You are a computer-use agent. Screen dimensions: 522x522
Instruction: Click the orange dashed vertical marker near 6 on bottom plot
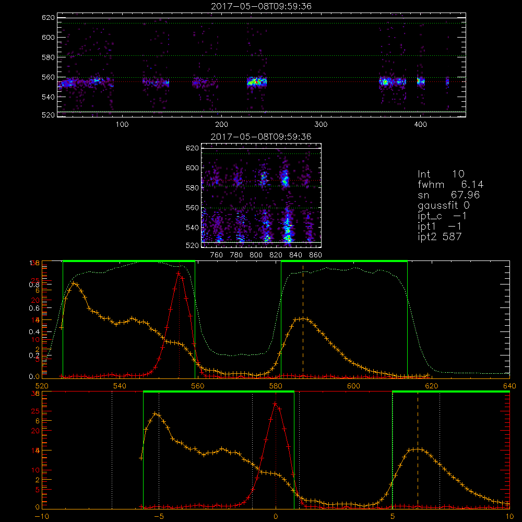(418, 450)
